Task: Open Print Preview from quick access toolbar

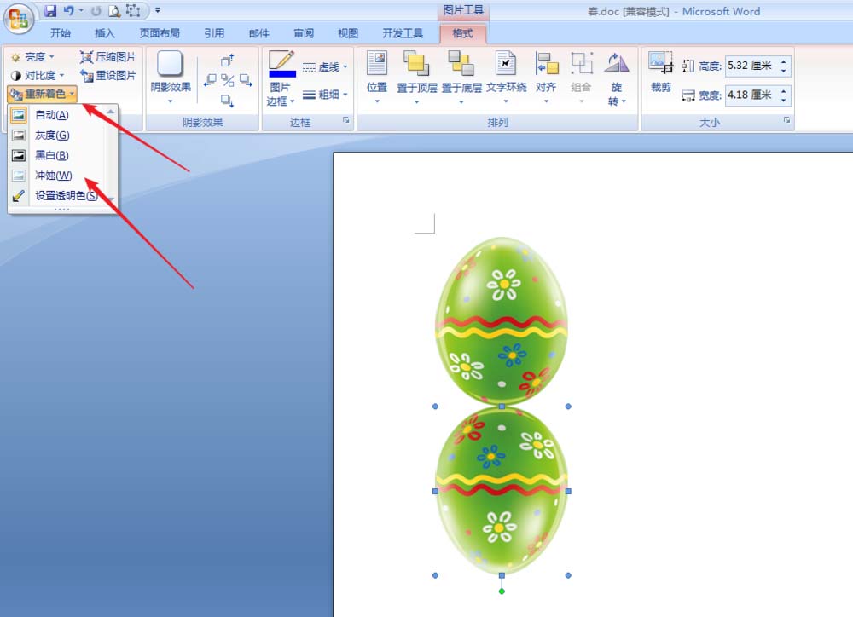Action: [x=114, y=10]
